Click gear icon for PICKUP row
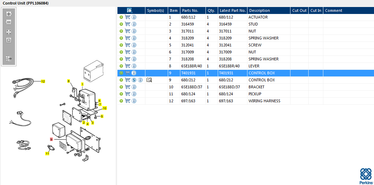Viewport: 374px width, 185px height. pyautogui.click(x=121, y=94)
